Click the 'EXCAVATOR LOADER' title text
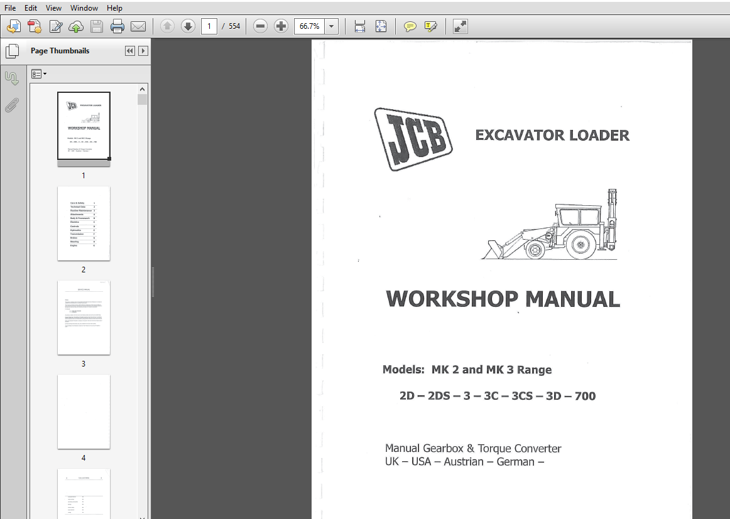The width and height of the screenshot is (730, 519). [x=552, y=136]
